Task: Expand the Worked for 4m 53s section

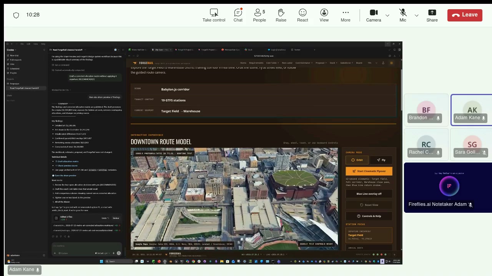Action: coord(61,90)
